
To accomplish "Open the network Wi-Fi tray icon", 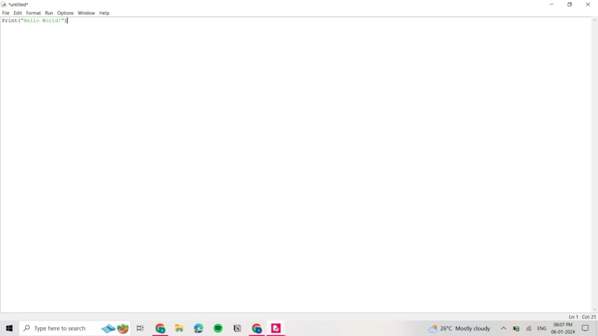I will pyautogui.click(x=528, y=329).
